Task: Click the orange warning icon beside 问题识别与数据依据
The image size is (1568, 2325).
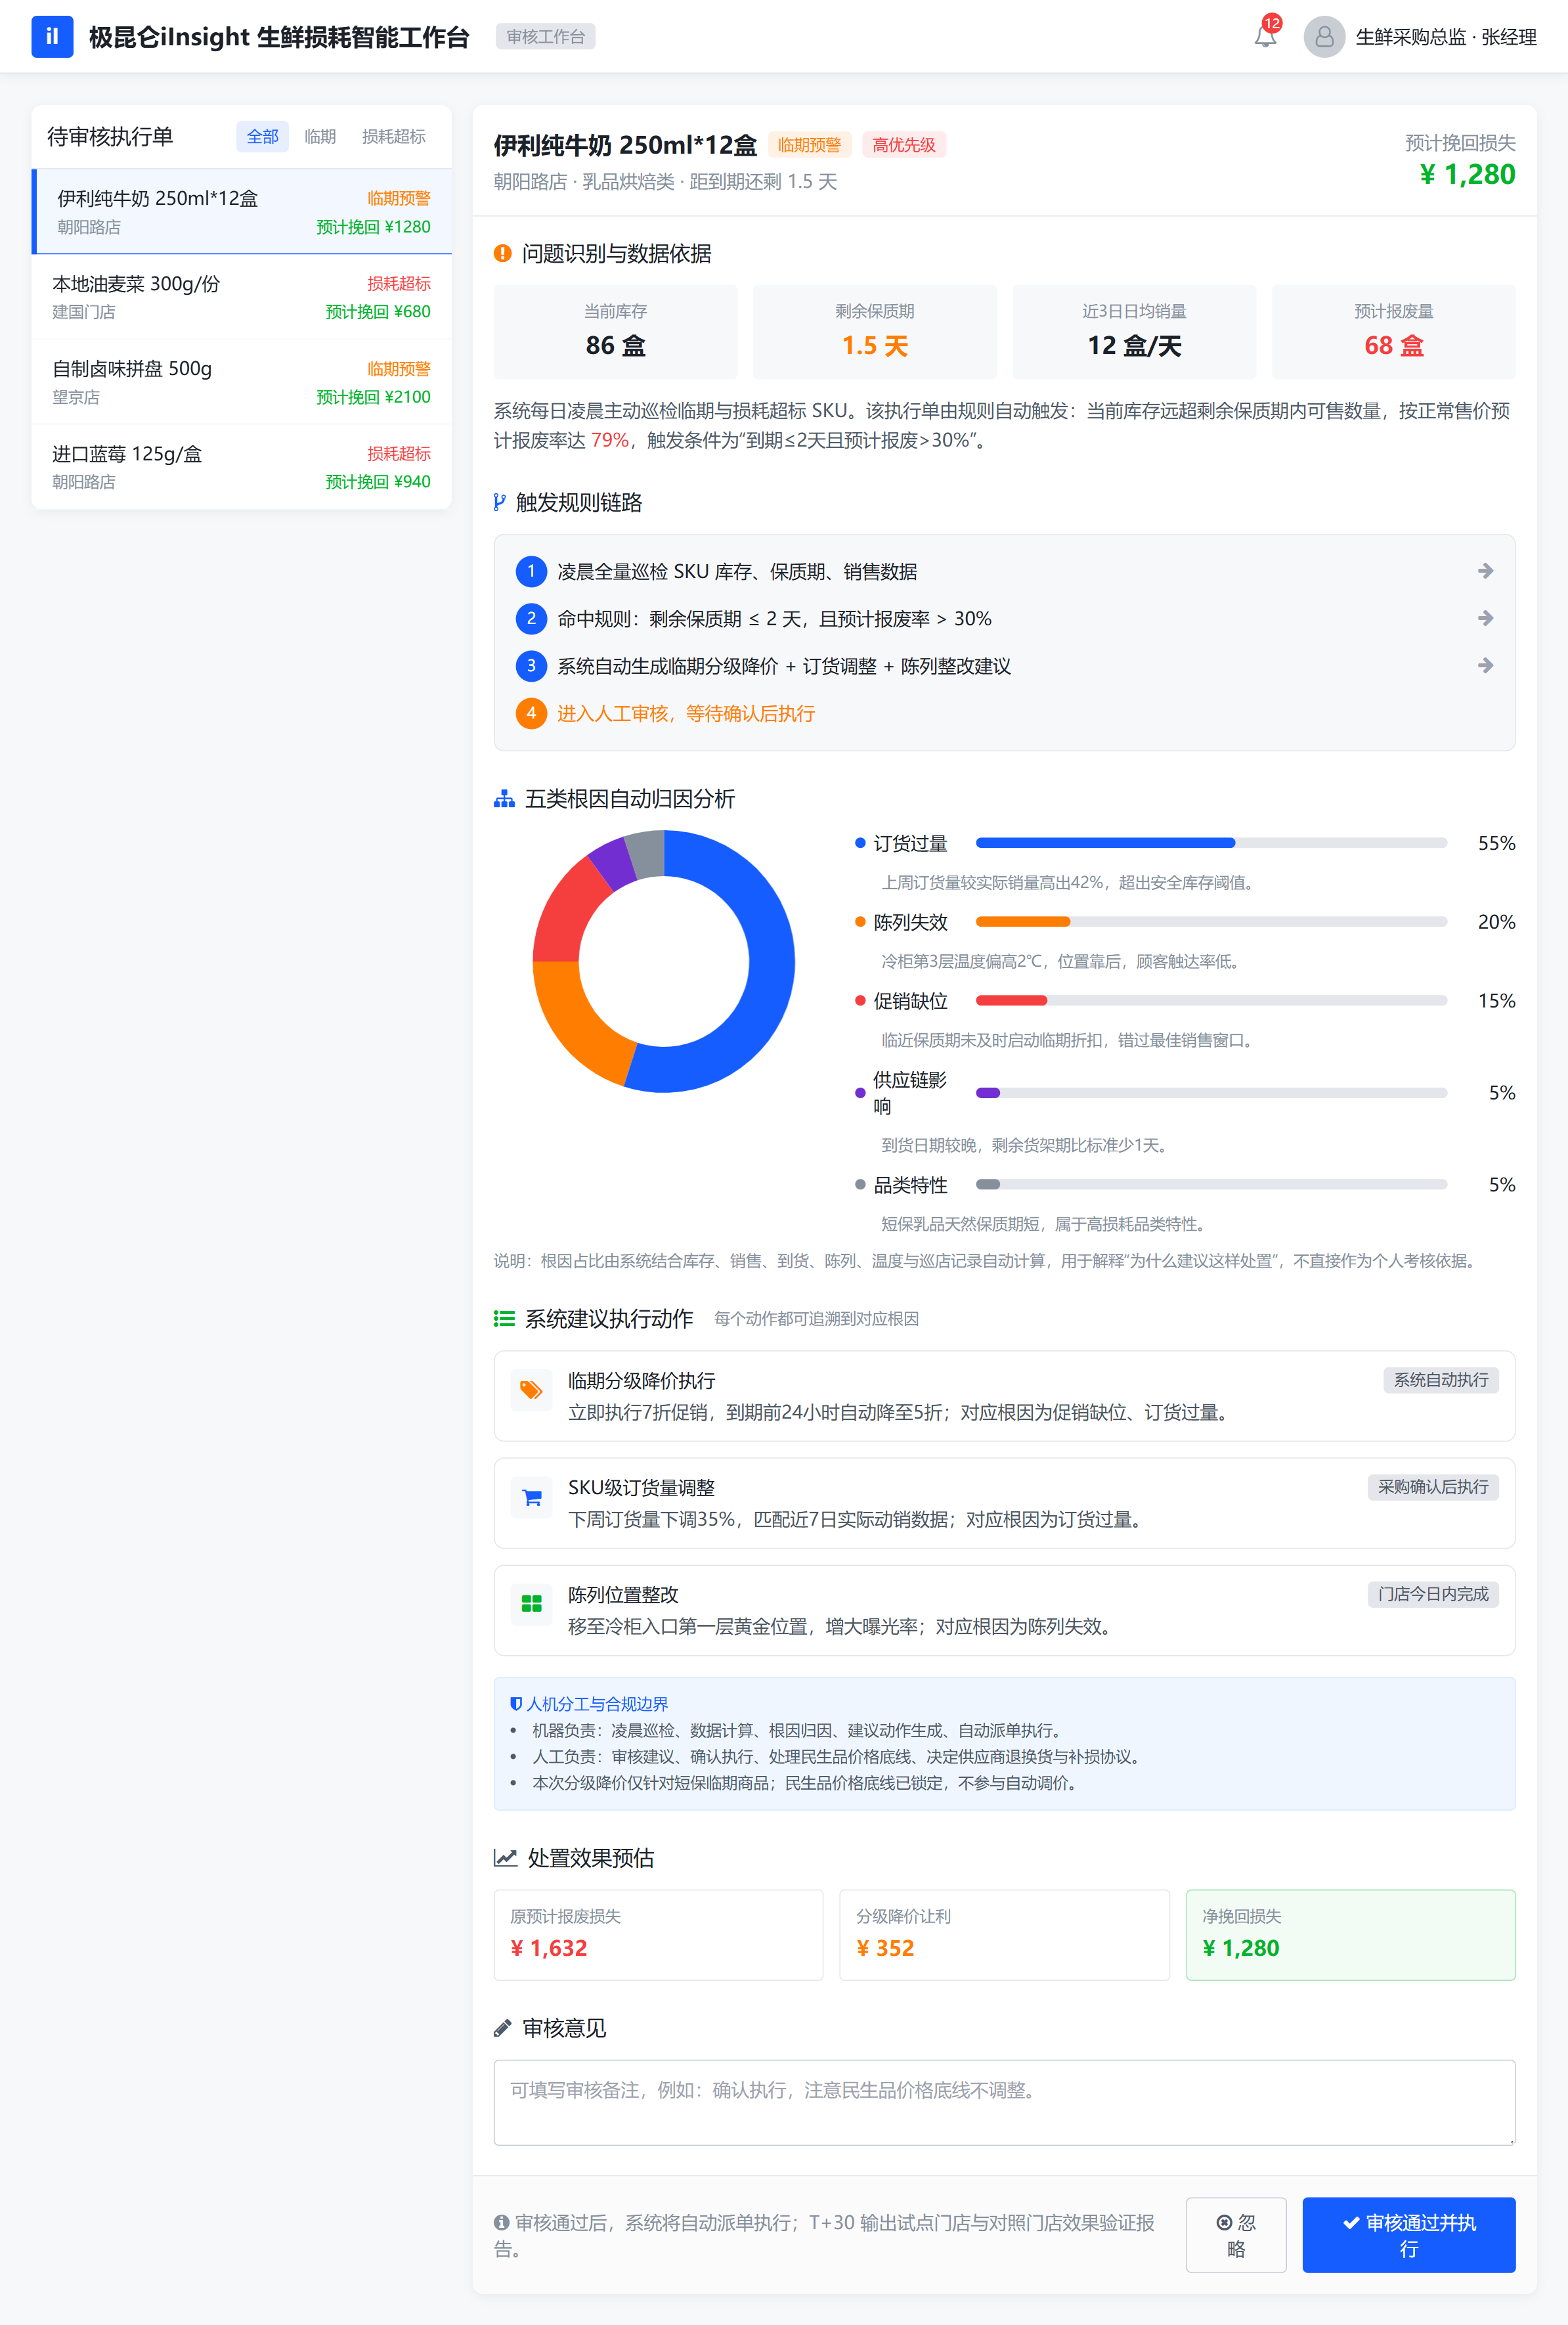Action: [x=503, y=254]
